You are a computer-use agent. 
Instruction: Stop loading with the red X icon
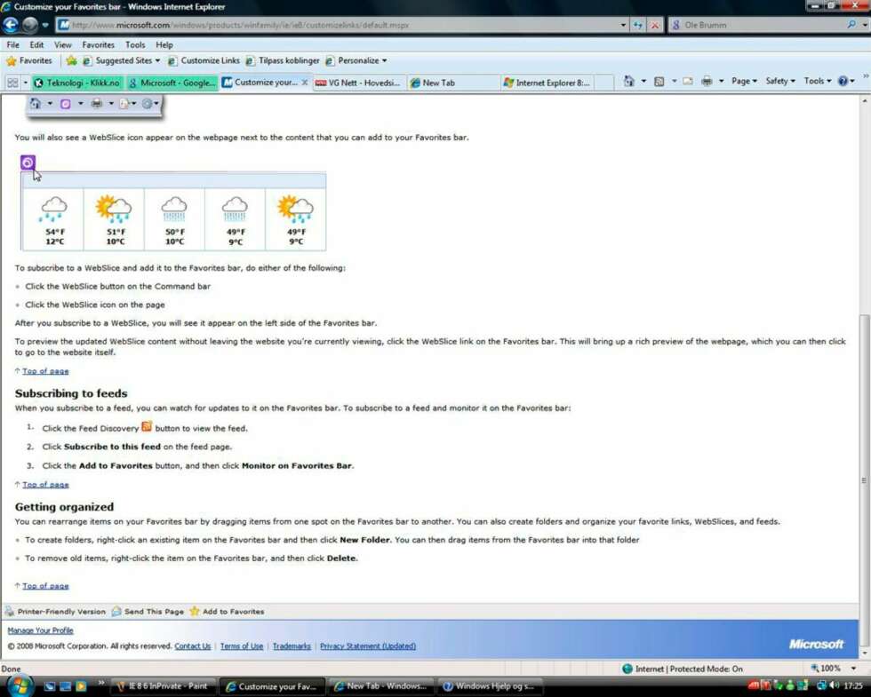tap(655, 25)
